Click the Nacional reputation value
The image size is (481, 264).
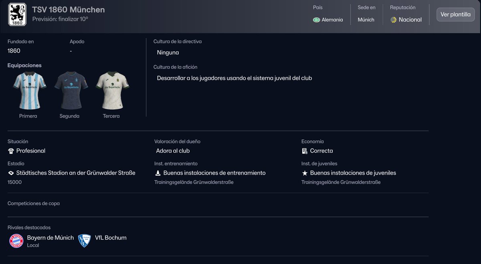tap(410, 20)
